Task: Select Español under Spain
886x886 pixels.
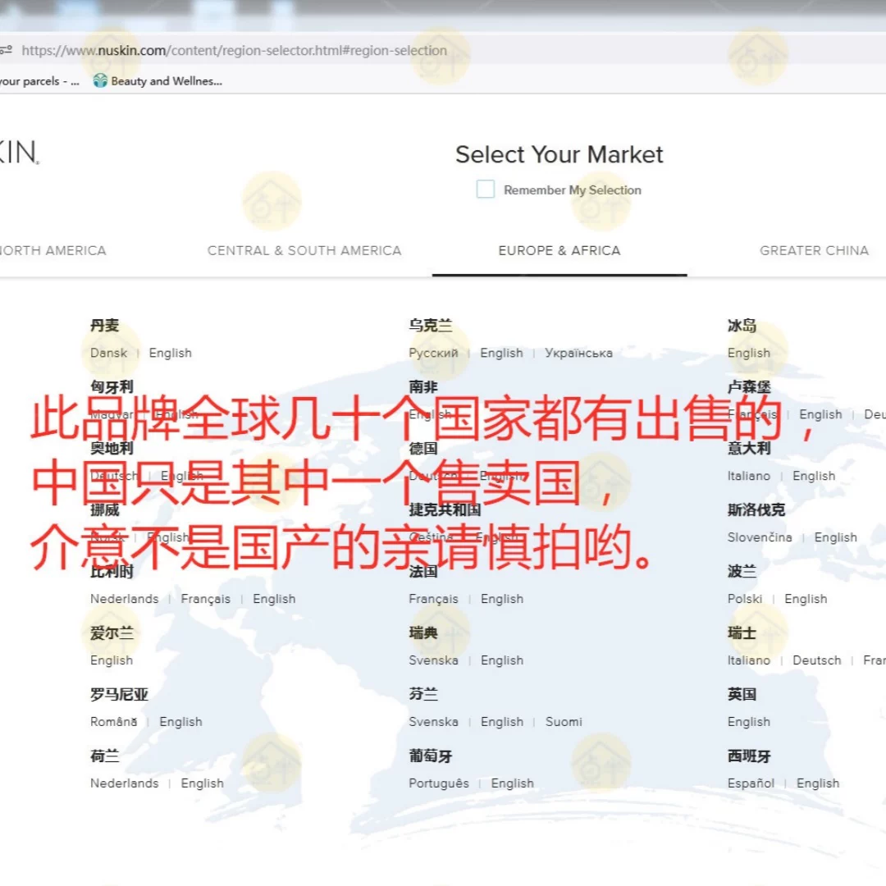Action: pyautogui.click(x=751, y=783)
